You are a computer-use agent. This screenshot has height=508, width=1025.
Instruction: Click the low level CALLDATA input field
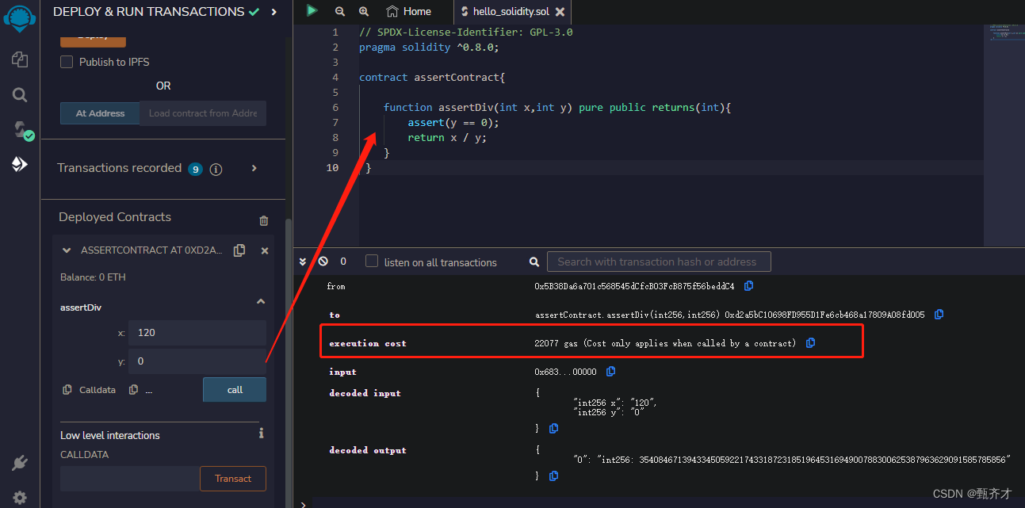coord(130,479)
